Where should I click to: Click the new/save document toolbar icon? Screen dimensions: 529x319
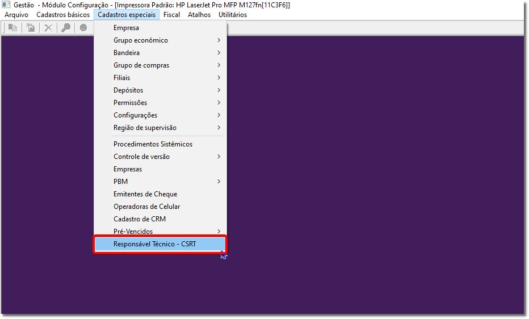(31, 28)
